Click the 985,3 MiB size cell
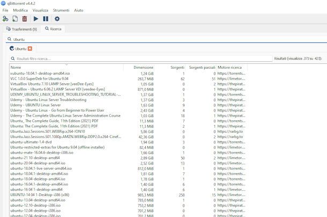Viewport: 327px width, 217px height. (146, 195)
